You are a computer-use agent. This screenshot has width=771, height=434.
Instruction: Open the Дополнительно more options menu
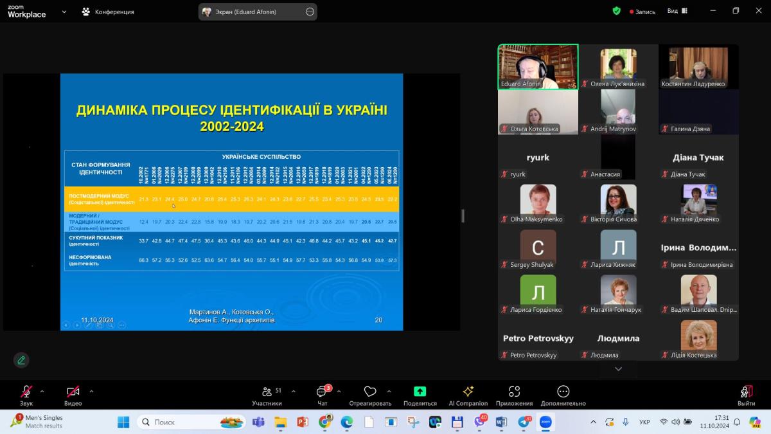coord(563,395)
